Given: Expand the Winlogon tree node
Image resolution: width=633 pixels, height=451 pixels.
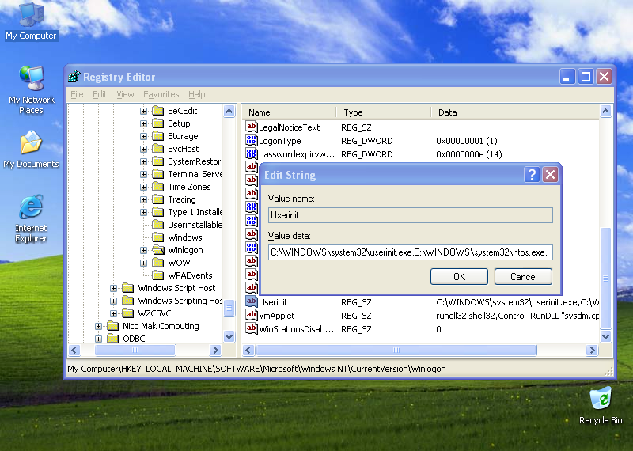Looking at the screenshot, I should 143,250.
